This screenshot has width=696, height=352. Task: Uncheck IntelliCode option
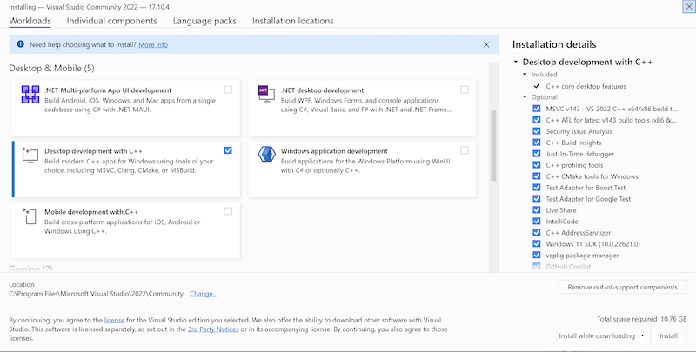tap(536, 222)
